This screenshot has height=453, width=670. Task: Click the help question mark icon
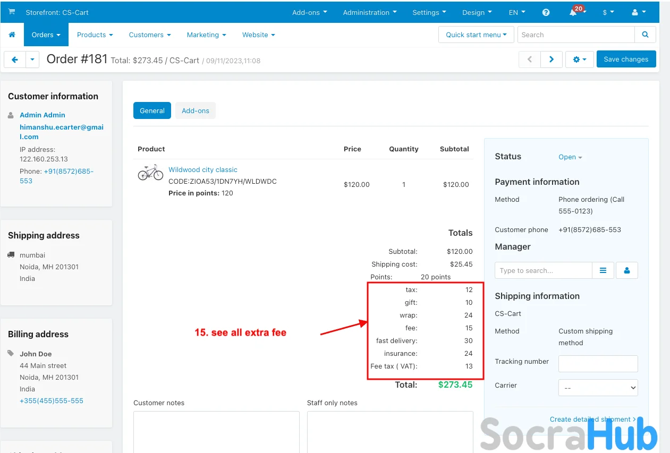[546, 13]
